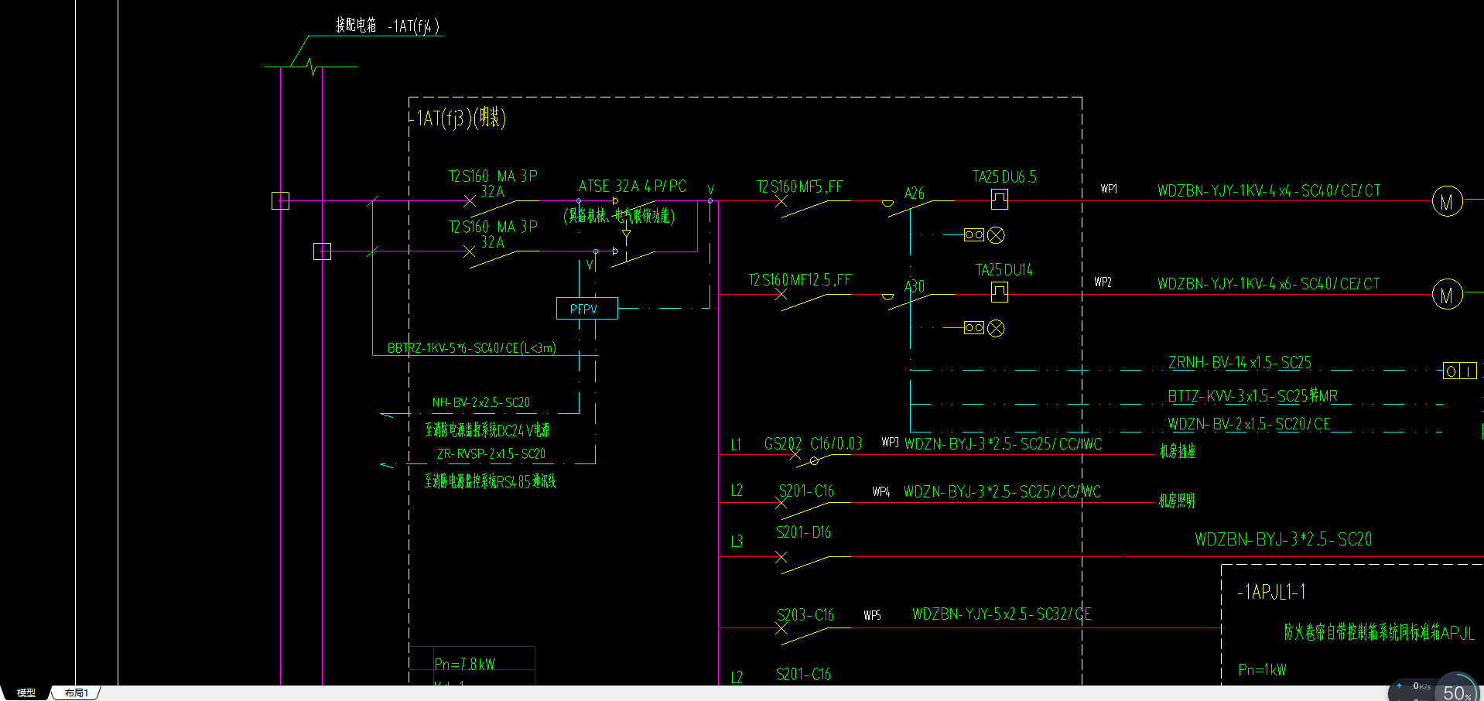Select the yellow junction box on the upper feeder
The height and width of the screenshot is (701, 1484).
pyautogui.click(x=280, y=200)
